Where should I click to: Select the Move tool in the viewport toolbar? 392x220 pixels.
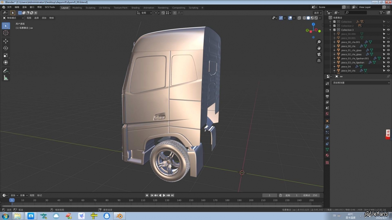click(6, 41)
